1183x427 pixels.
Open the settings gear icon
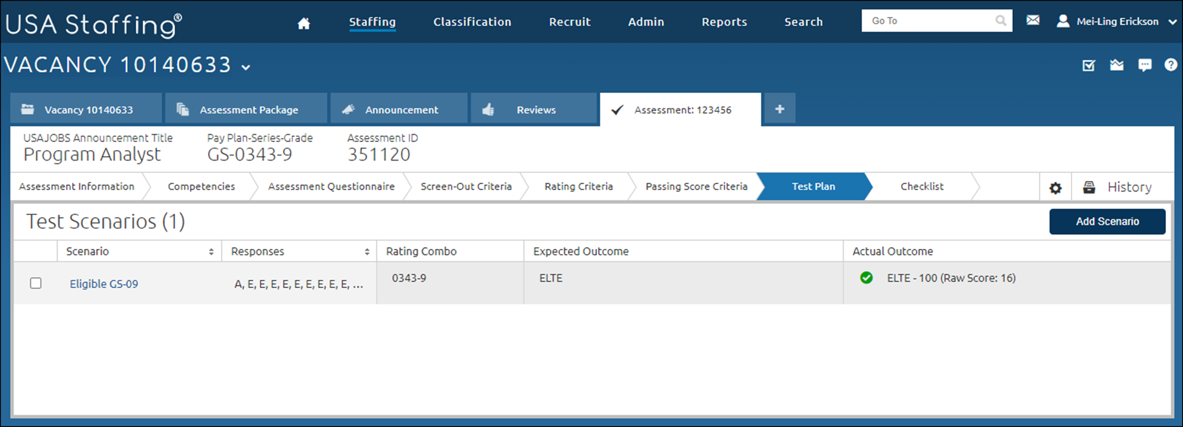[1055, 188]
